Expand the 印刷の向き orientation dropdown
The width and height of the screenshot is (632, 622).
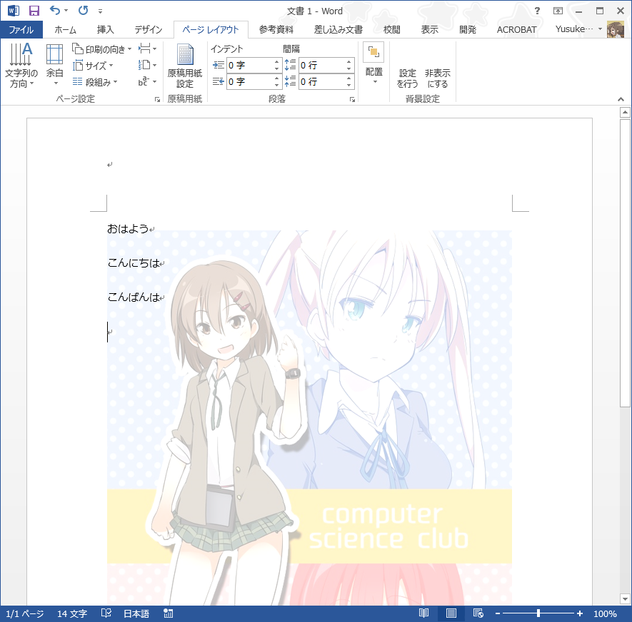102,49
